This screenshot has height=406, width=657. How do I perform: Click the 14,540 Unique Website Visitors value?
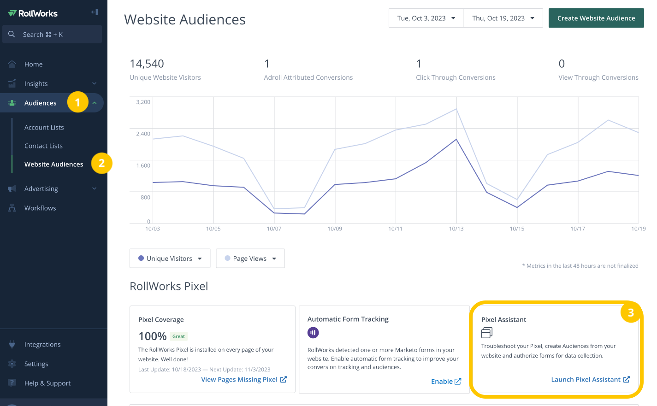coord(147,64)
